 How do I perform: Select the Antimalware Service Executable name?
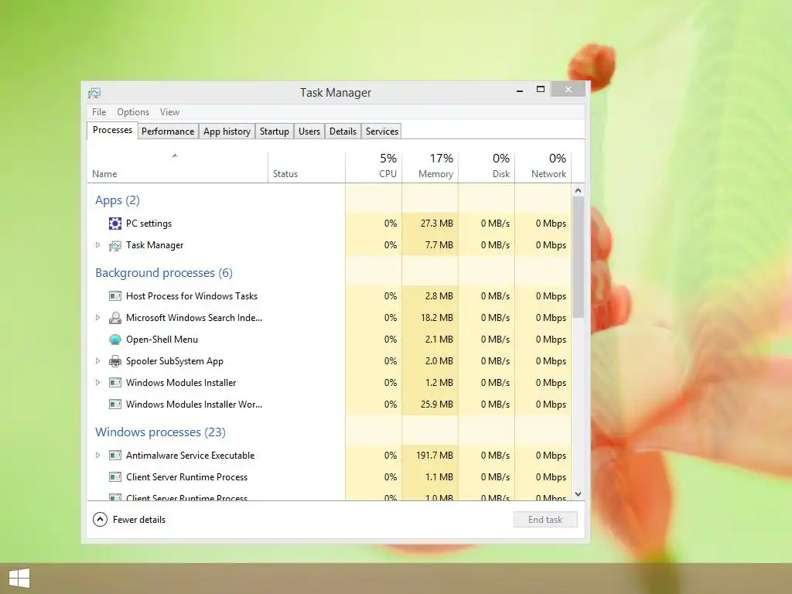click(190, 455)
